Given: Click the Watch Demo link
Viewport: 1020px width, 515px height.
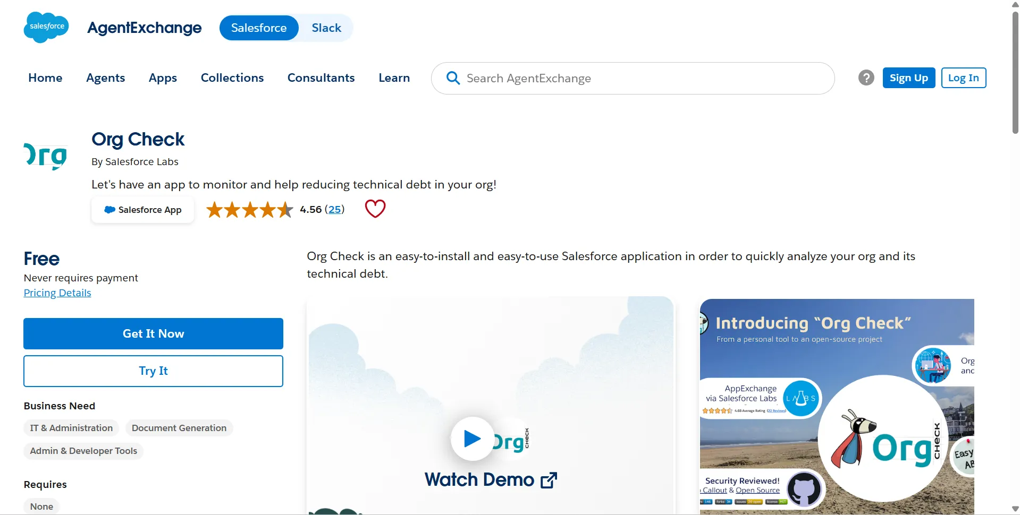Looking at the screenshot, I should pos(490,480).
